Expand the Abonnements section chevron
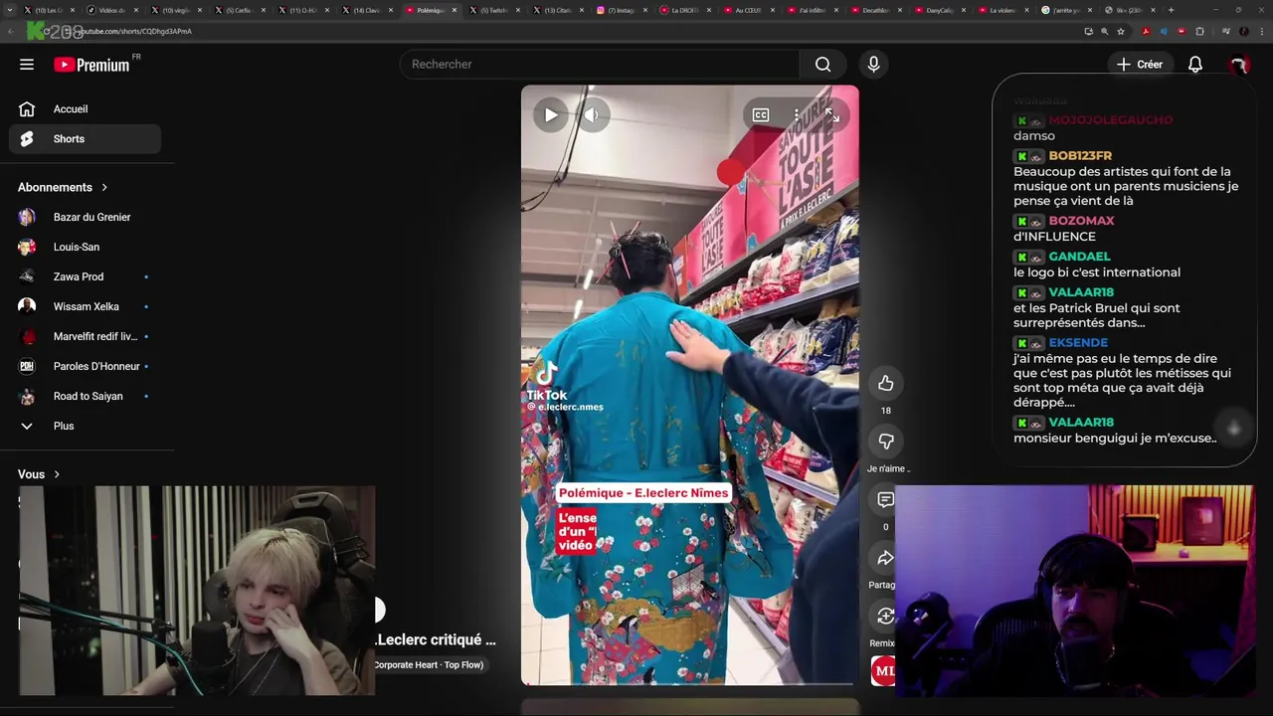Screen dimensions: 1273x716 tap(104, 187)
